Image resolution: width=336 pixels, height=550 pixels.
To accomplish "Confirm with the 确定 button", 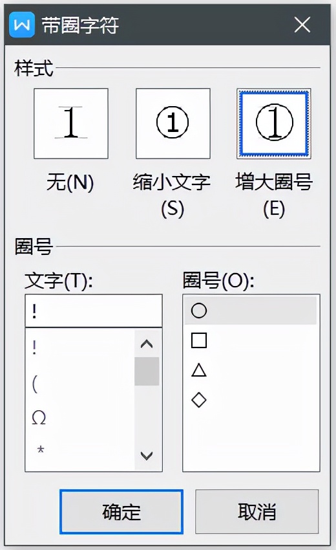I will coord(121,512).
